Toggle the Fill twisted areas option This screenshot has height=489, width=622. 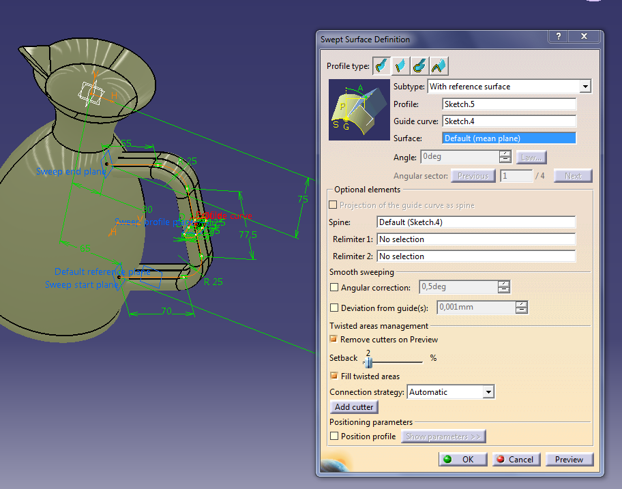pyautogui.click(x=334, y=376)
